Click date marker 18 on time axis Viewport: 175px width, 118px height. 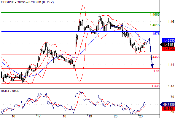point(64,116)
